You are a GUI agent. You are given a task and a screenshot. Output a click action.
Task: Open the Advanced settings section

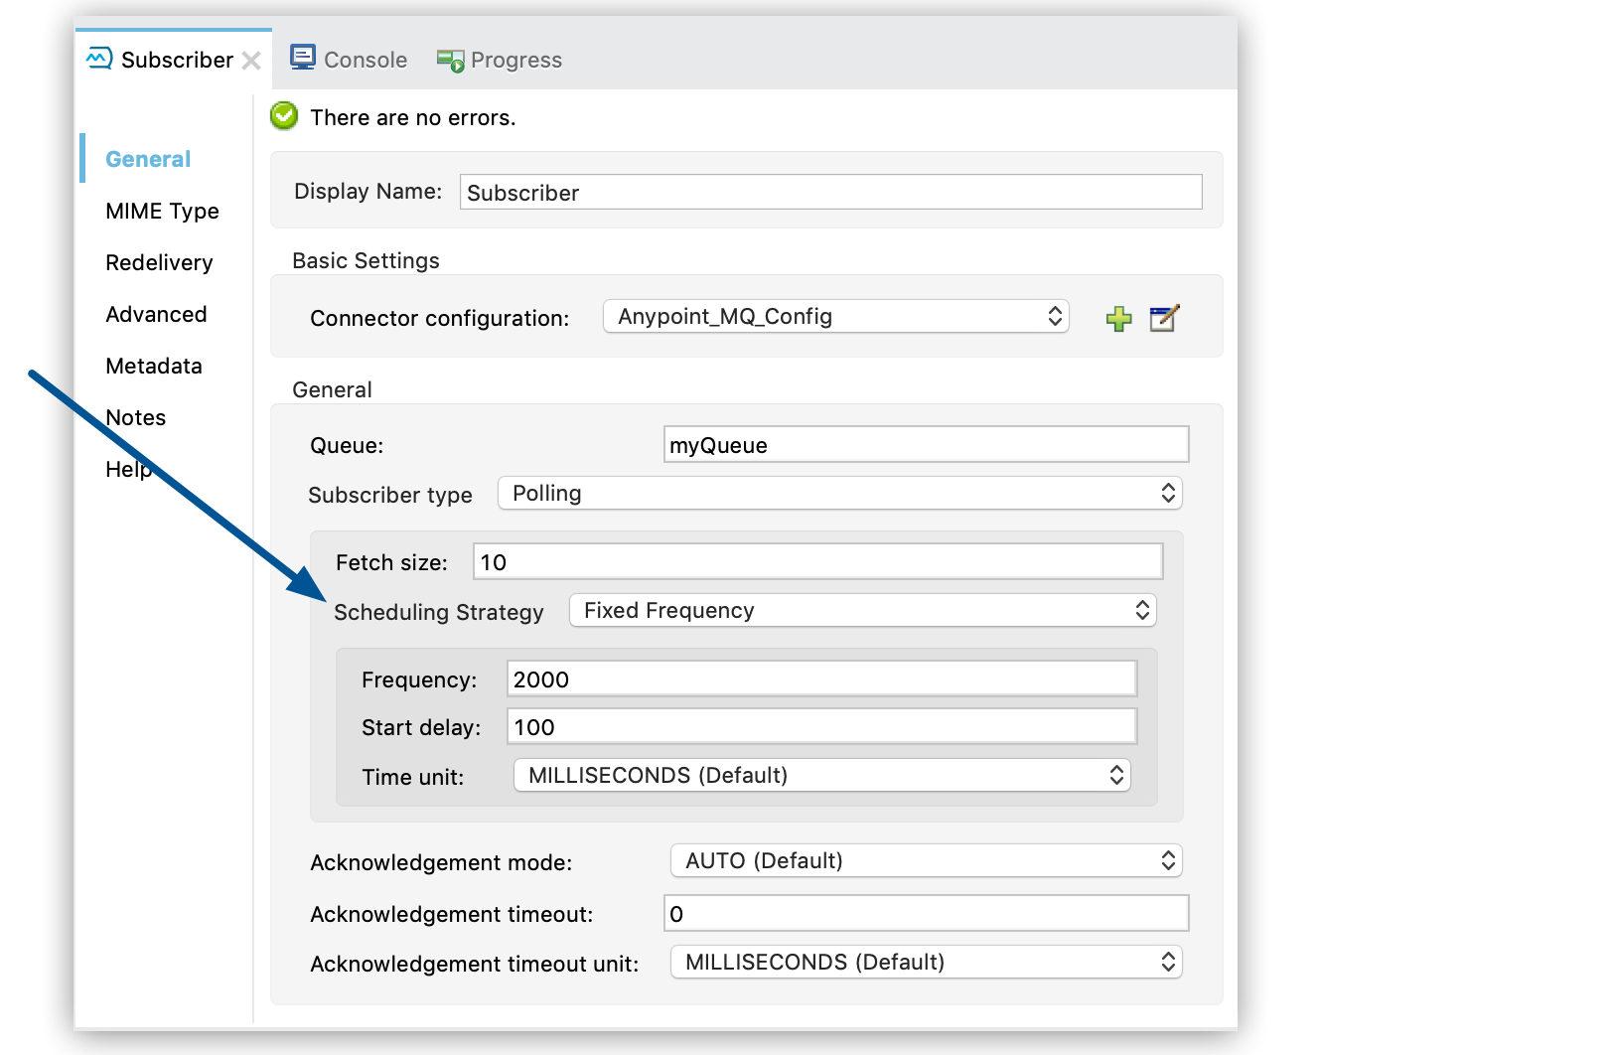[156, 314]
